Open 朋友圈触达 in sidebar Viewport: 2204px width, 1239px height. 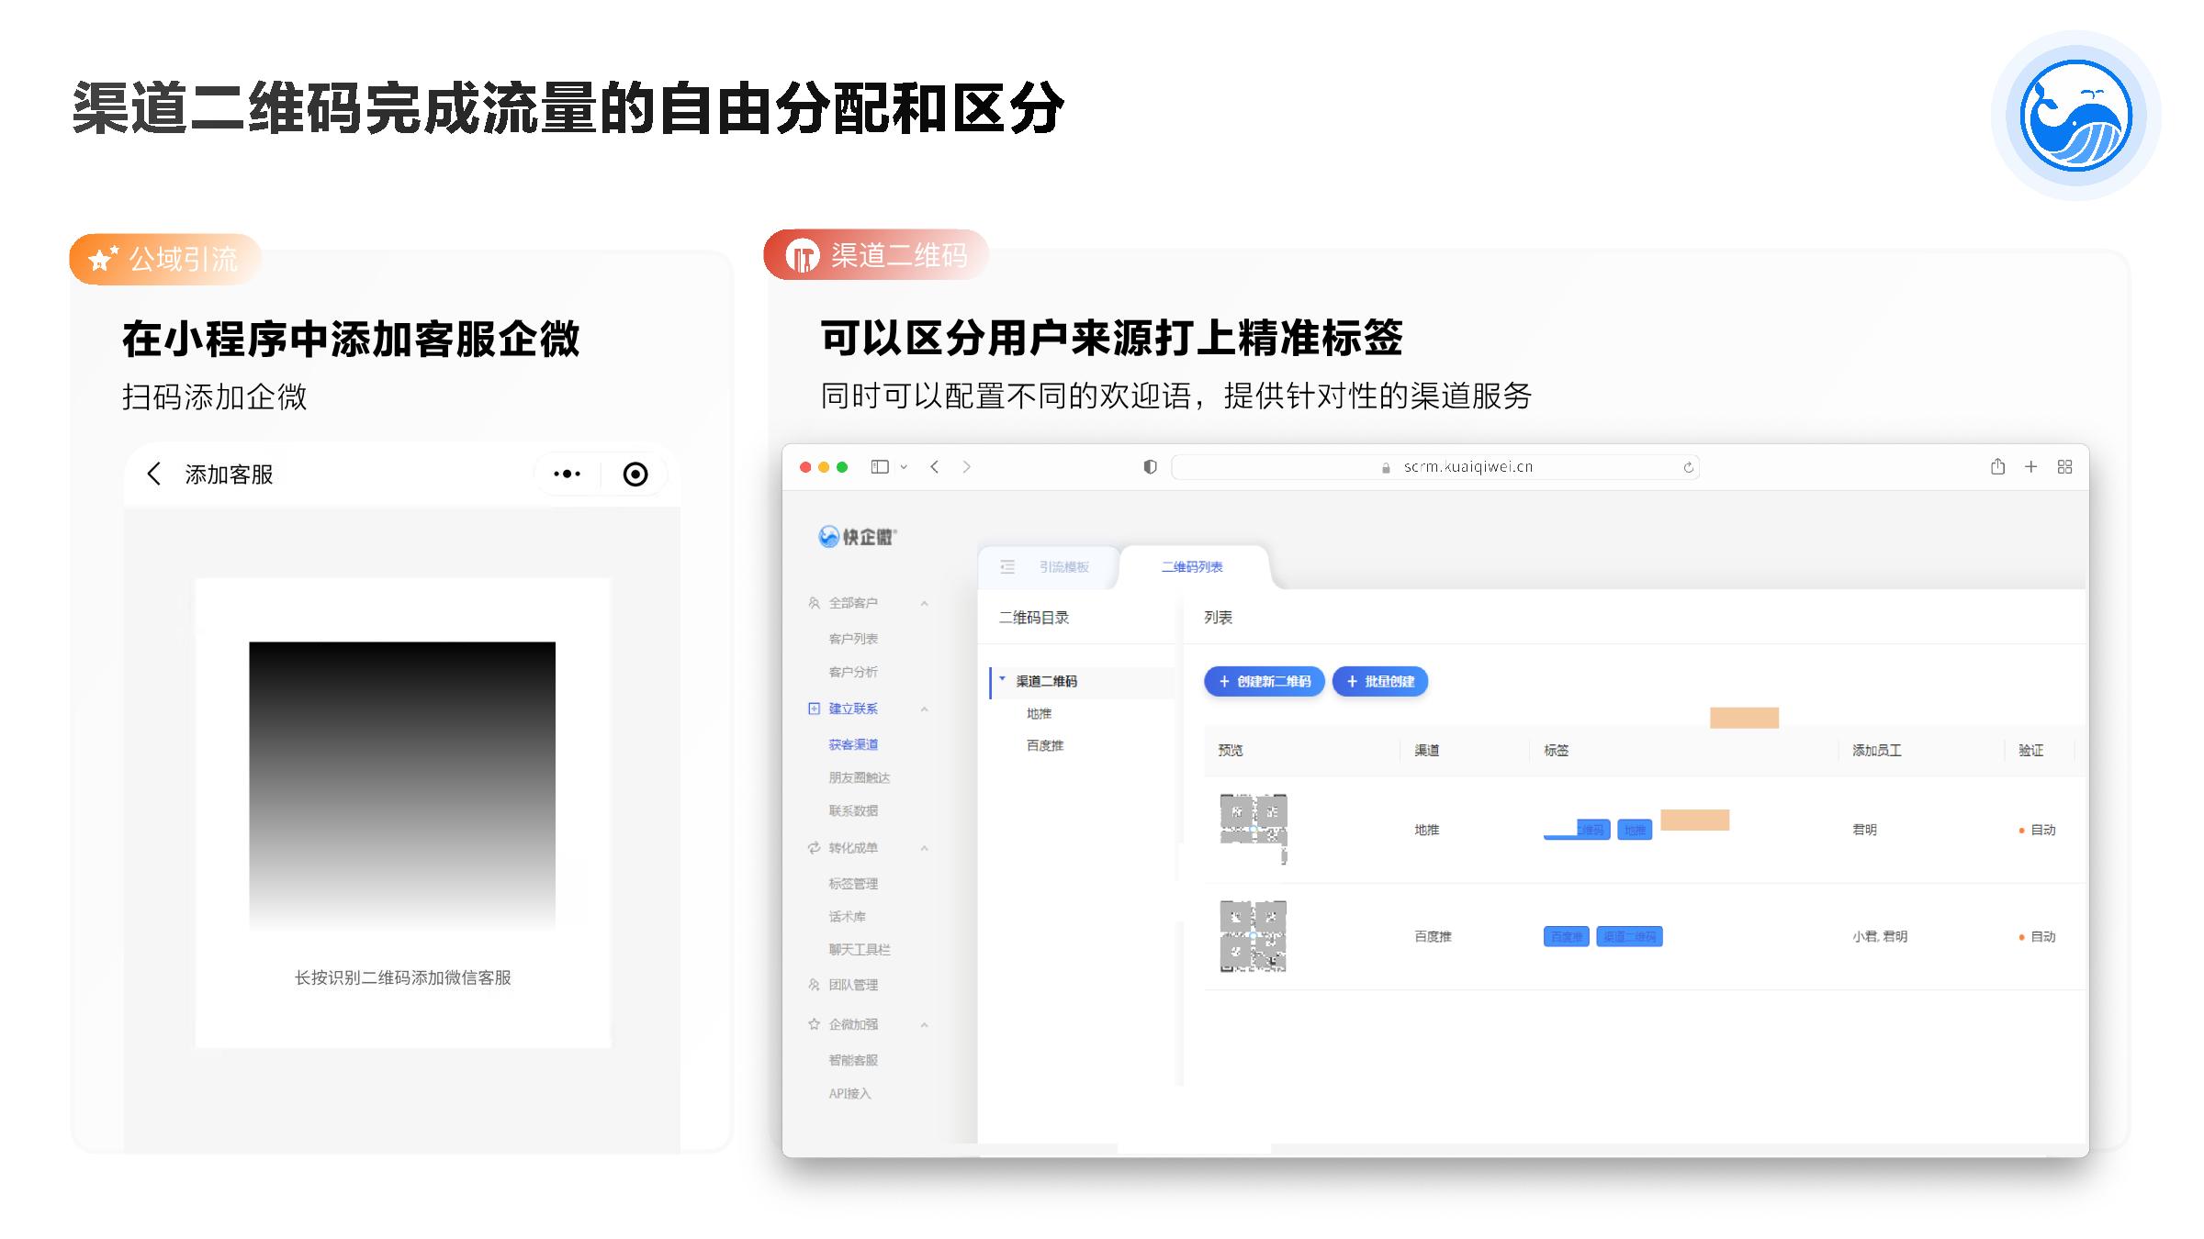tap(860, 777)
